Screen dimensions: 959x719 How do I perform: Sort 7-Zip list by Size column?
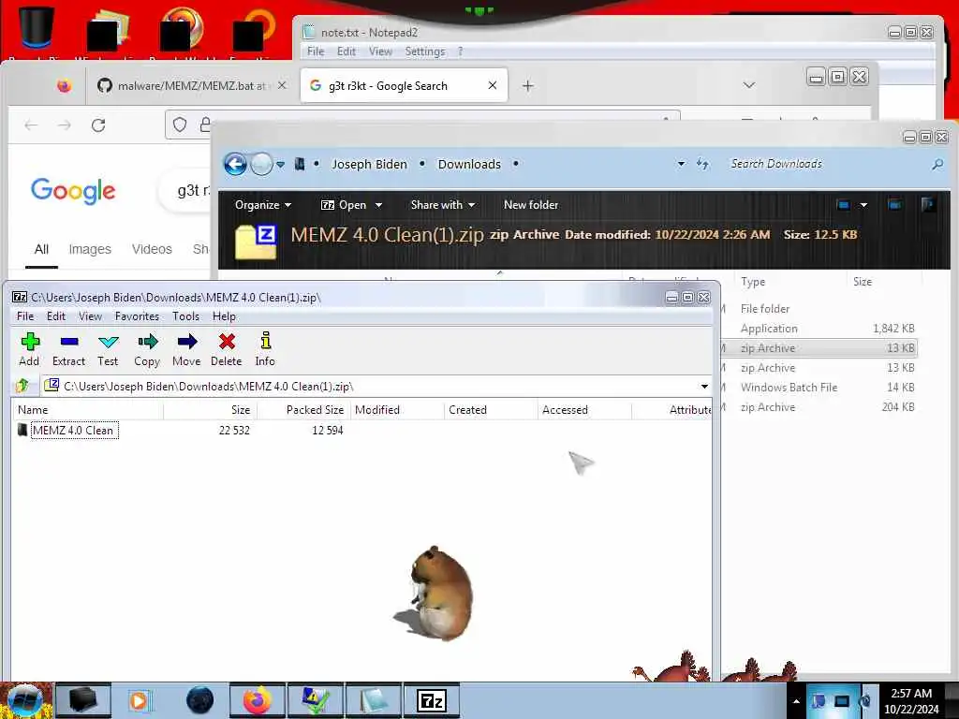(x=211, y=410)
